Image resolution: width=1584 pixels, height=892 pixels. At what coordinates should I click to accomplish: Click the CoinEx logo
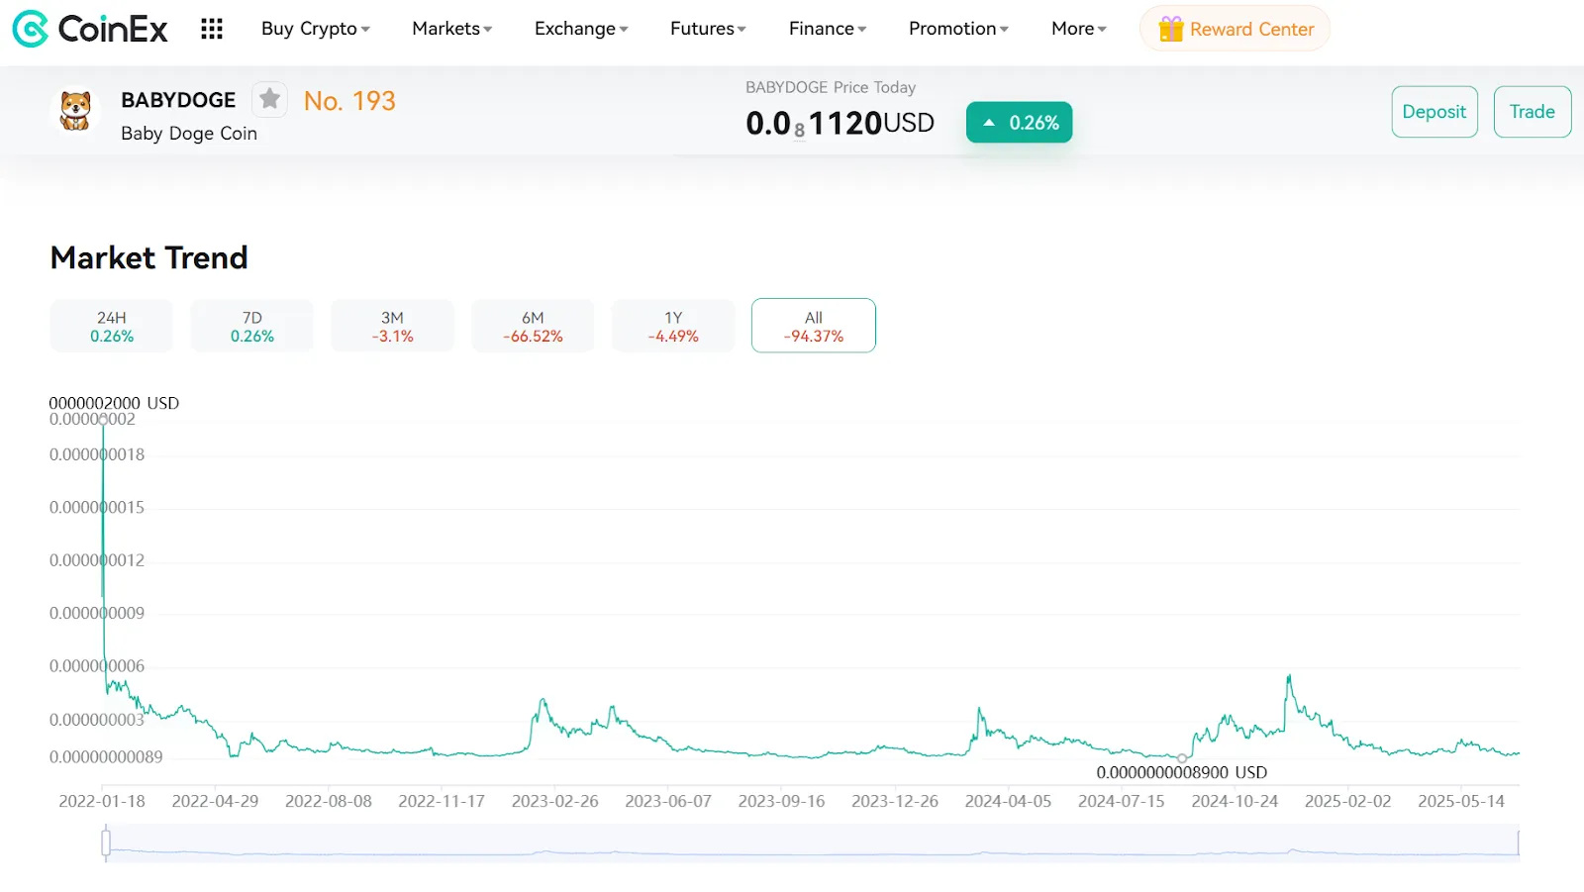(x=90, y=29)
